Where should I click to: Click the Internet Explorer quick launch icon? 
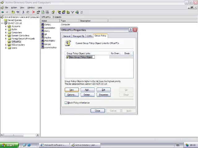(29, 145)
